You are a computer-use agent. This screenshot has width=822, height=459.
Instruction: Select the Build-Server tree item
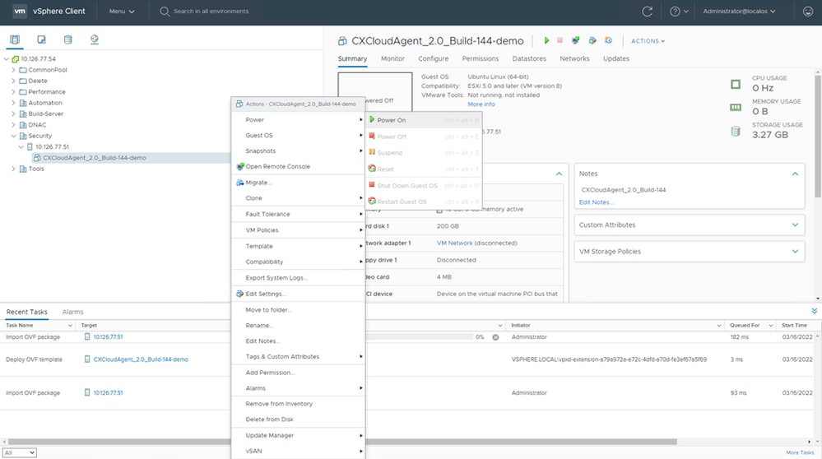click(x=45, y=114)
